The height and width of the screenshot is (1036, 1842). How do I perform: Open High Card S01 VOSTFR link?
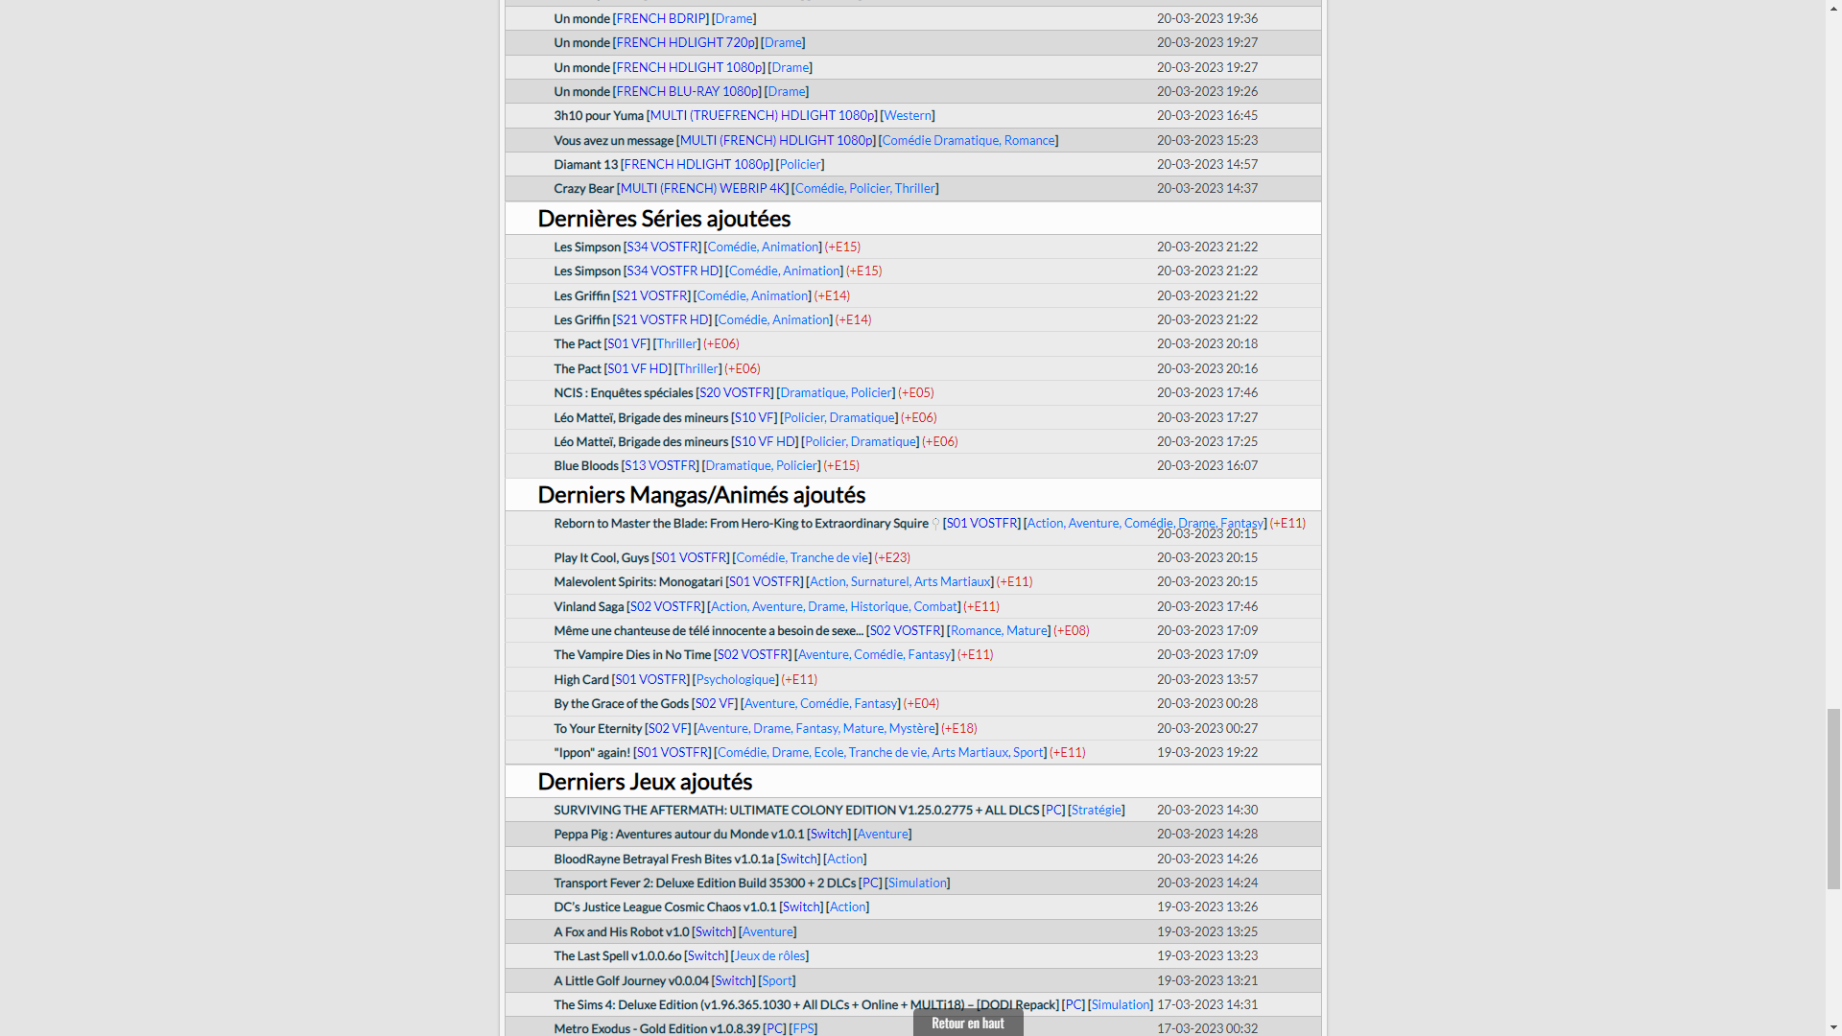click(651, 679)
